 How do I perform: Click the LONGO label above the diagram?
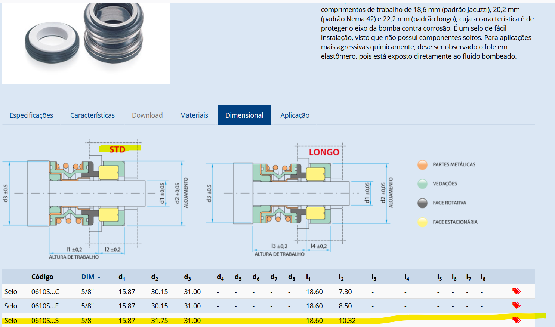click(324, 152)
